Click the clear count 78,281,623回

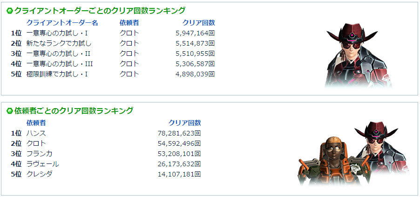pos(179,133)
